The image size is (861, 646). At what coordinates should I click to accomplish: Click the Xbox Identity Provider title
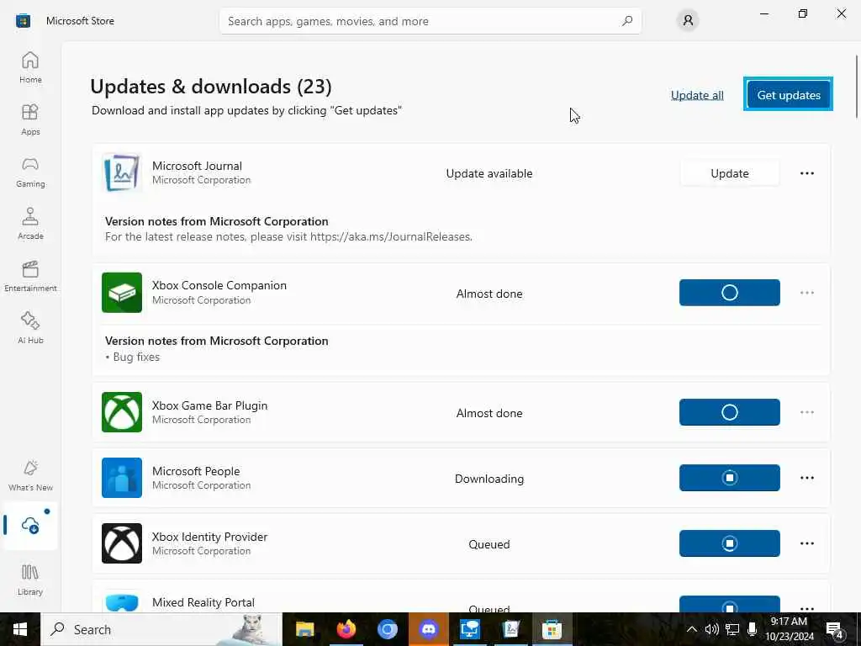tap(209, 537)
